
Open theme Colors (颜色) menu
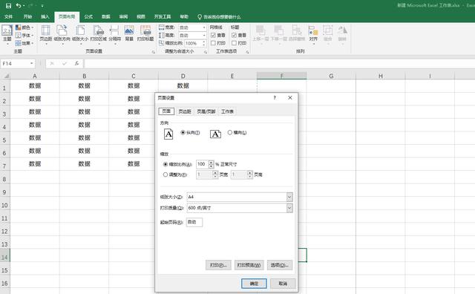(24, 27)
